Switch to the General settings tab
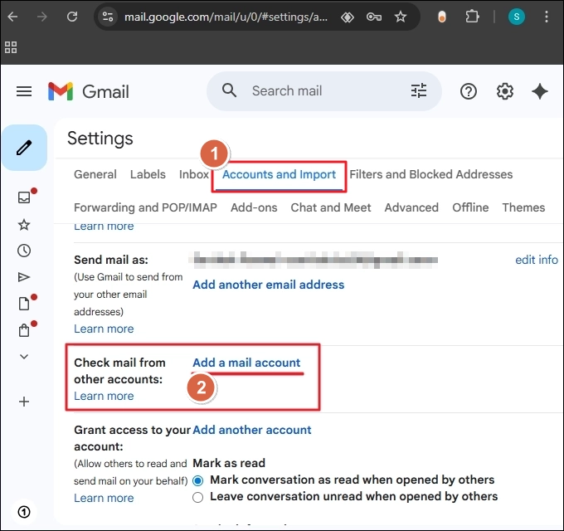Viewport: 564px width, 531px height. (95, 174)
